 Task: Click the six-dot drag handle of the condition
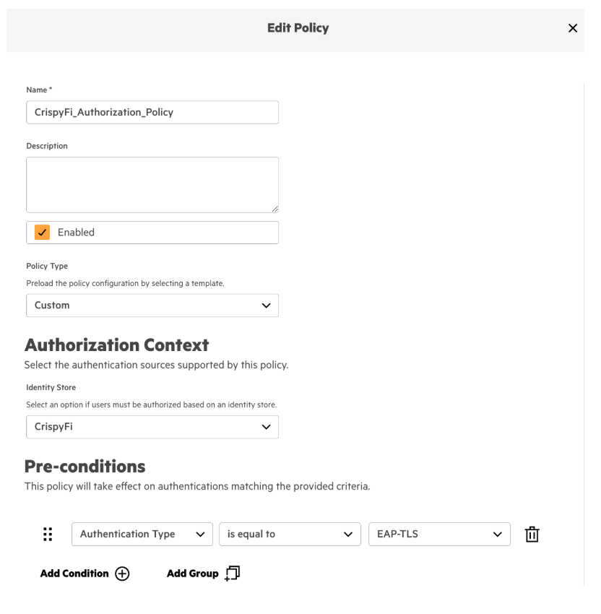click(x=48, y=534)
